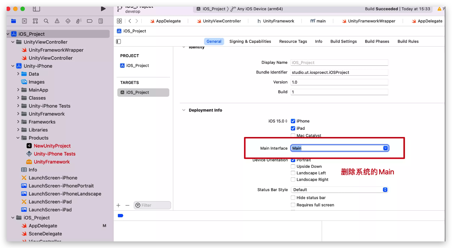Image resolution: width=452 pixels, height=248 pixels.
Task: Expand the Data folder
Action: (x=18, y=74)
